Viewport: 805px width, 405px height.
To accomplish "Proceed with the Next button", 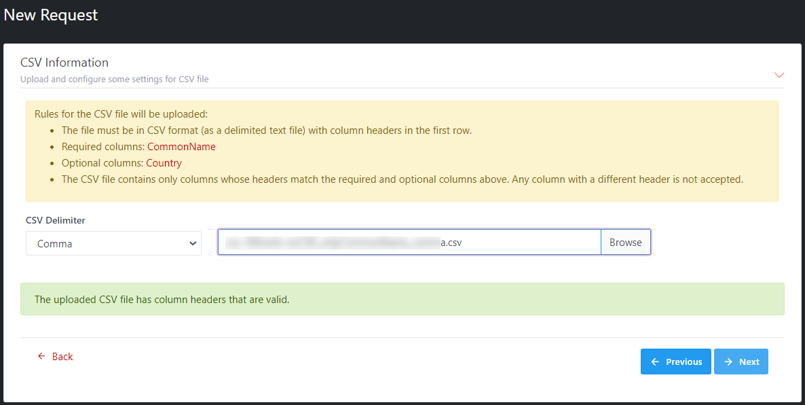I will (741, 362).
